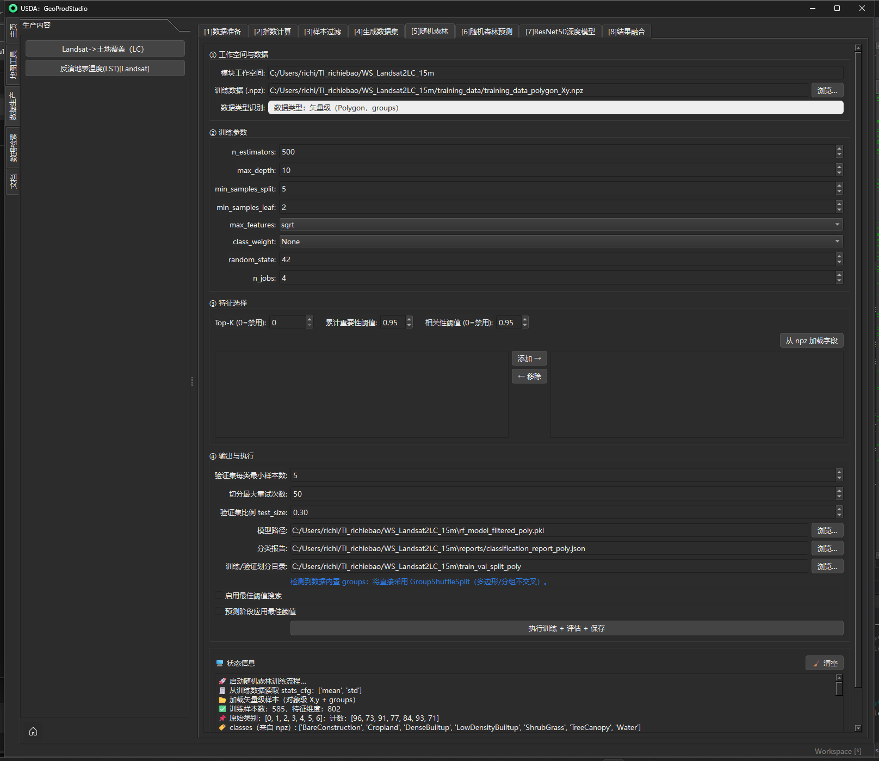Click the pushpin icon beside 原始类别
This screenshot has width=879, height=761.
click(222, 718)
